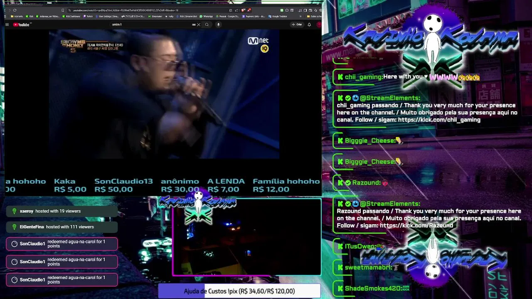This screenshot has width=532, height=299.
Task: Click ShadeSmokes420's username in chat
Action: pyautogui.click(x=373, y=289)
